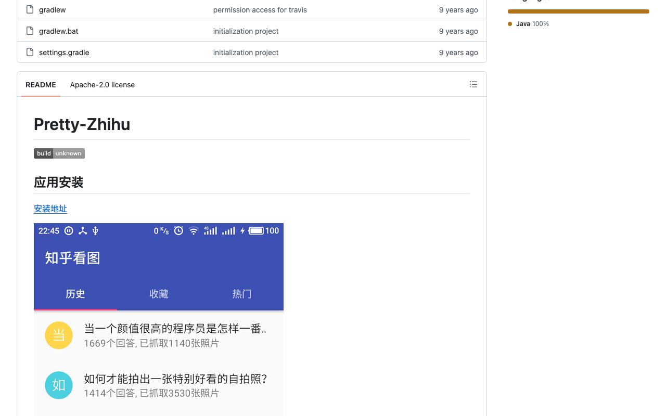Click the Pretty-Zhihu heading
The image size is (666, 416).
(x=82, y=124)
